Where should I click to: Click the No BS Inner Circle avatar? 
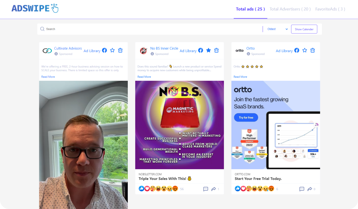pos(143,51)
